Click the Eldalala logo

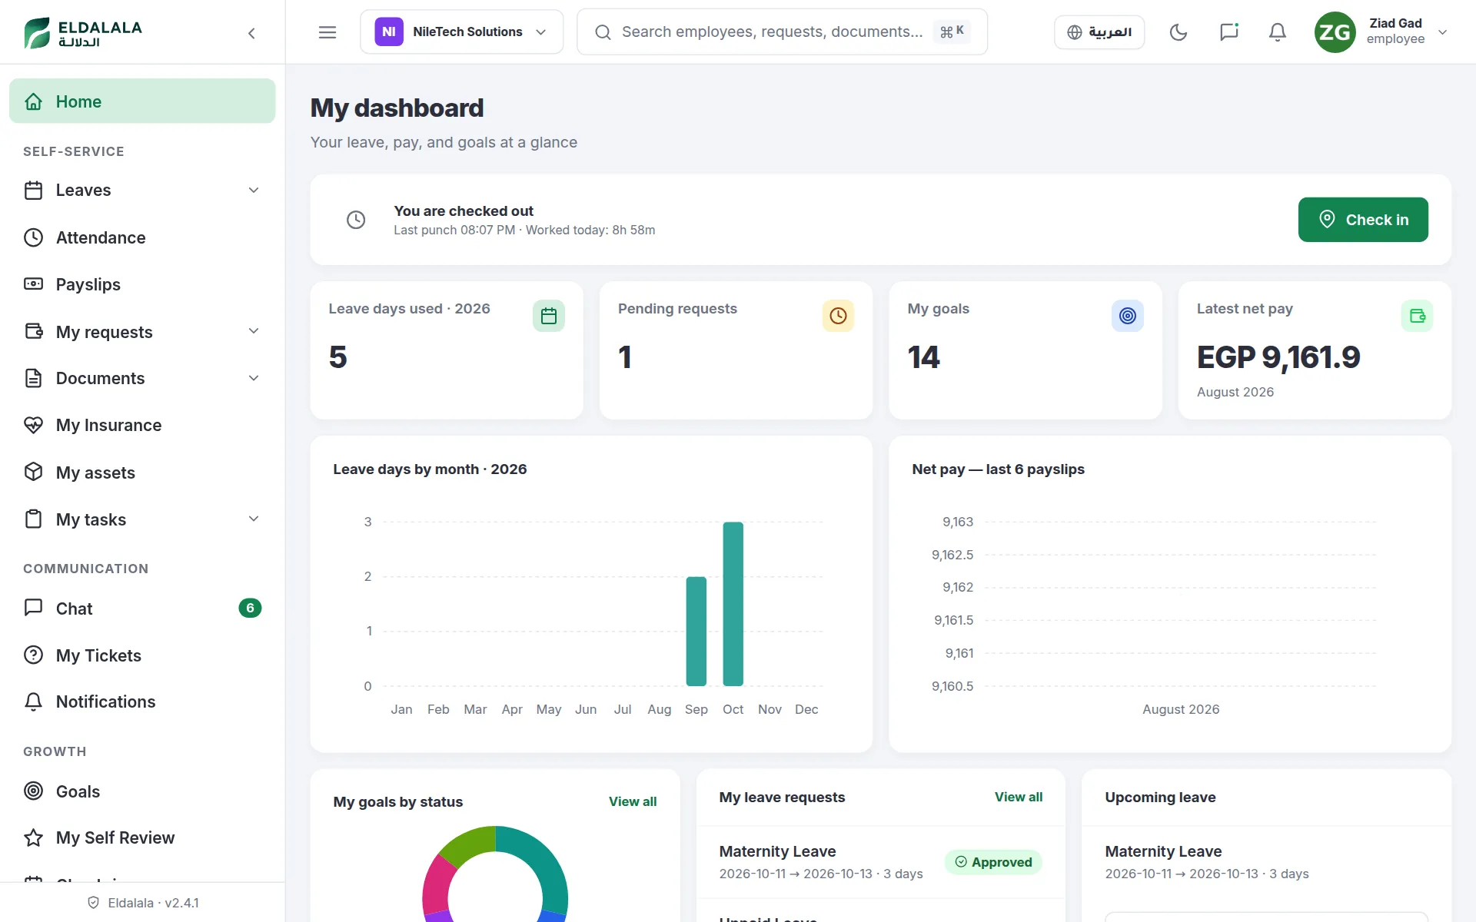click(83, 32)
